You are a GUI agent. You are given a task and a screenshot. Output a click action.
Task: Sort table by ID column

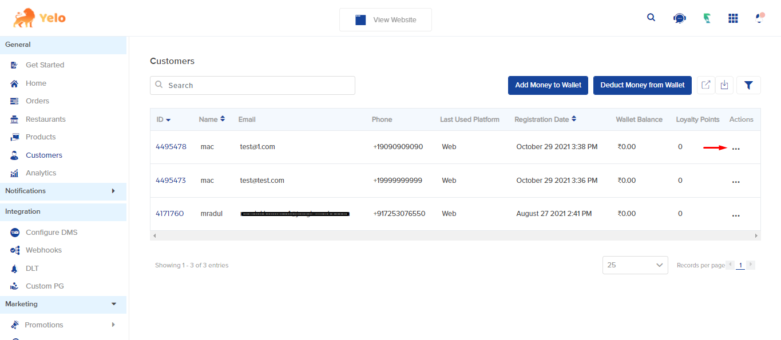(x=164, y=119)
